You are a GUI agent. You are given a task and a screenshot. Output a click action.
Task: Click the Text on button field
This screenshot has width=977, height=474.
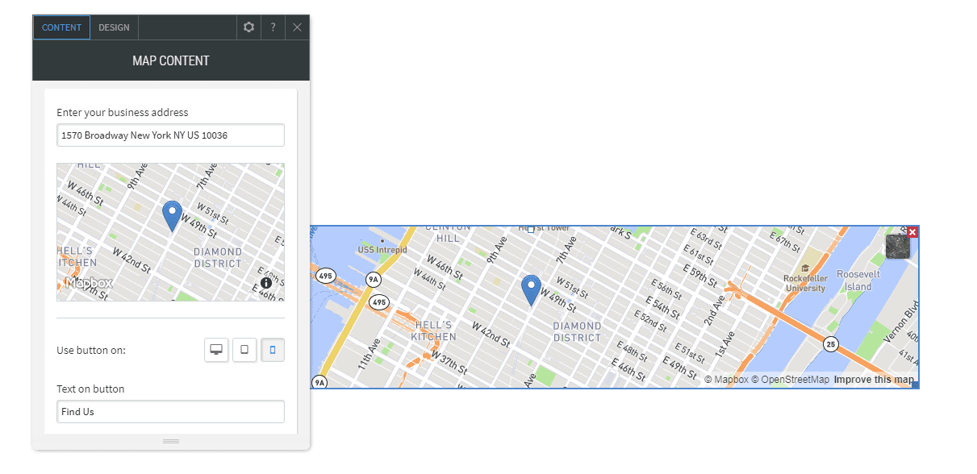(x=170, y=411)
